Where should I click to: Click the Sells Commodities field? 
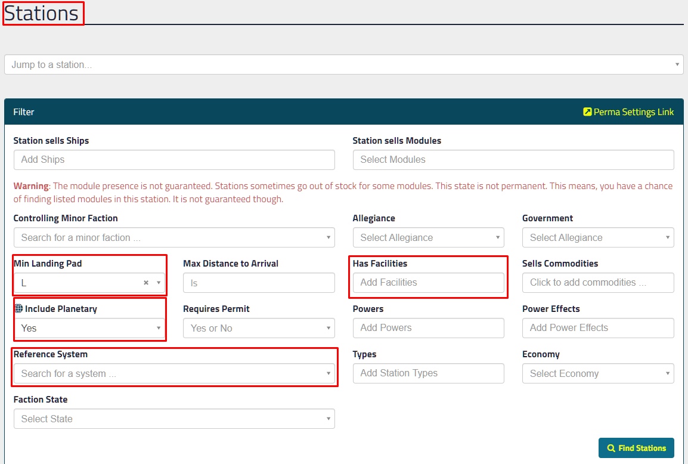(x=597, y=283)
